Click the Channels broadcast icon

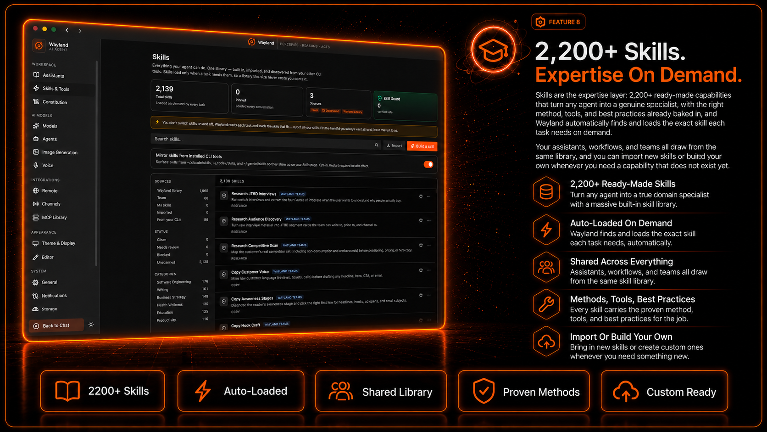tap(36, 204)
